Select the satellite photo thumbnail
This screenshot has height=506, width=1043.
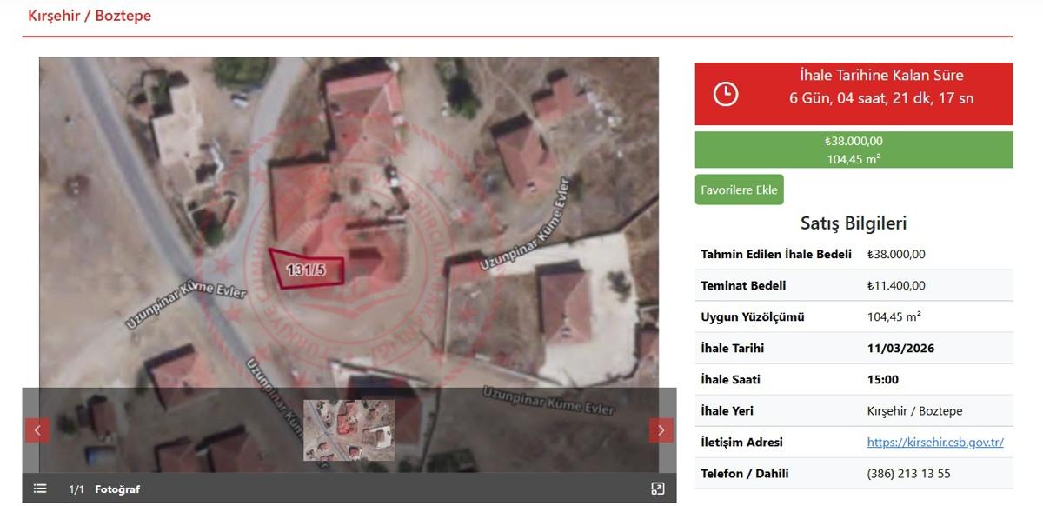pyautogui.click(x=349, y=429)
